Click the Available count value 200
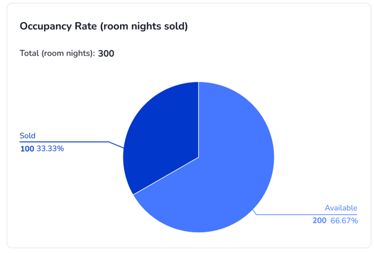374x253 pixels. pos(319,220)
